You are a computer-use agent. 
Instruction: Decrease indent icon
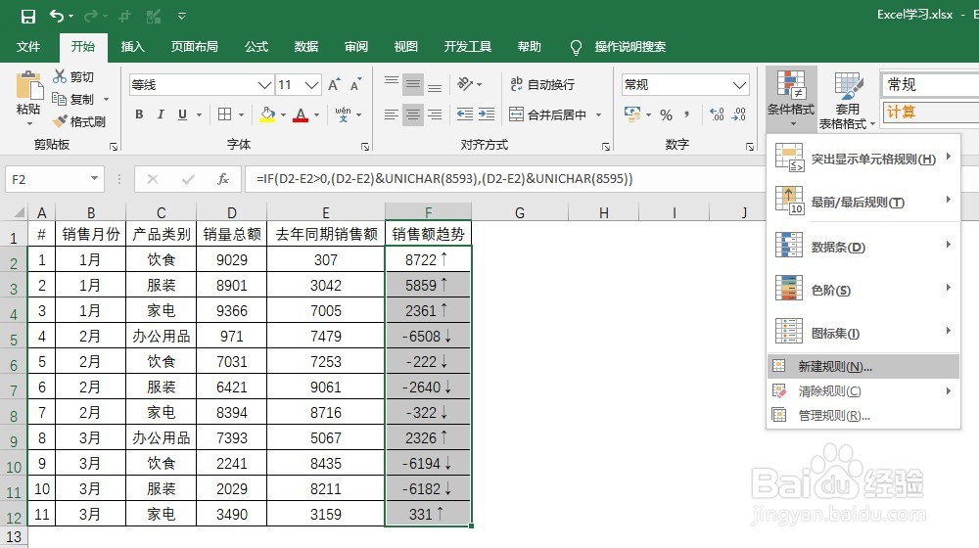click(x=464, y=114)
